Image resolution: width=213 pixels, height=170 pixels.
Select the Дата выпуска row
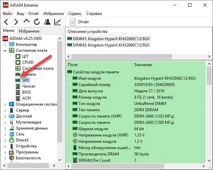(136, 91)
